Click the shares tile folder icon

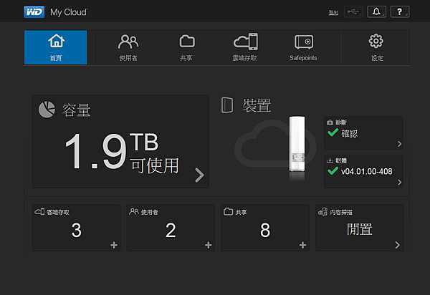pos(228,211)
